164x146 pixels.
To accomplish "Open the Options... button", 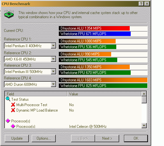I will (x=44, y=138).
